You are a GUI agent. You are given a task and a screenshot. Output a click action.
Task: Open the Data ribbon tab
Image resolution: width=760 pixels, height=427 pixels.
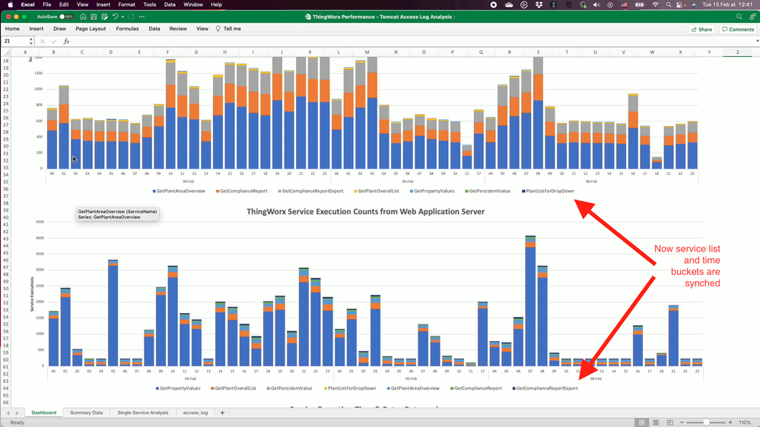(154, 29)
